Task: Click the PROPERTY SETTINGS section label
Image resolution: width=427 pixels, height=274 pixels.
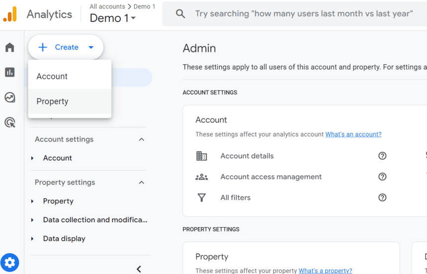Action: click(211, 229)
